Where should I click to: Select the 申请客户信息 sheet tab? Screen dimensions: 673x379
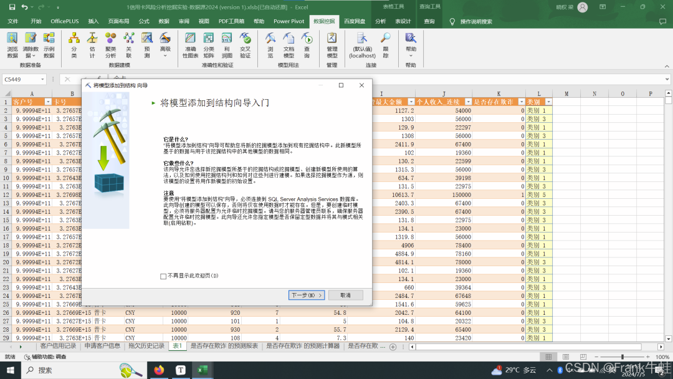click(x=102, y=346)
